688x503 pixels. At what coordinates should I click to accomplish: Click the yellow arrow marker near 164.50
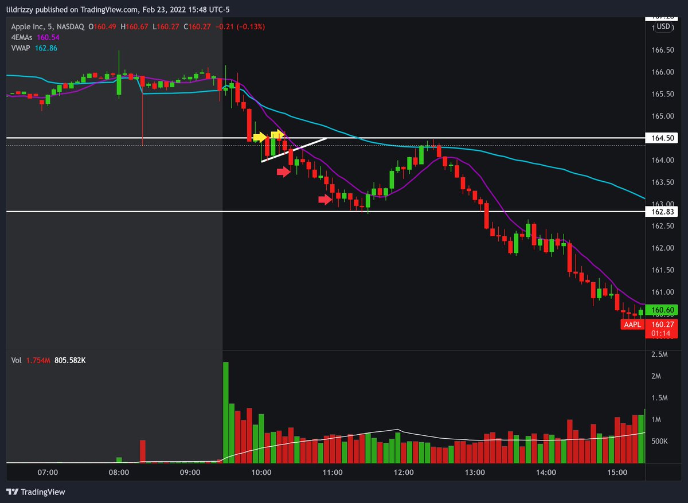pos(261,137)
